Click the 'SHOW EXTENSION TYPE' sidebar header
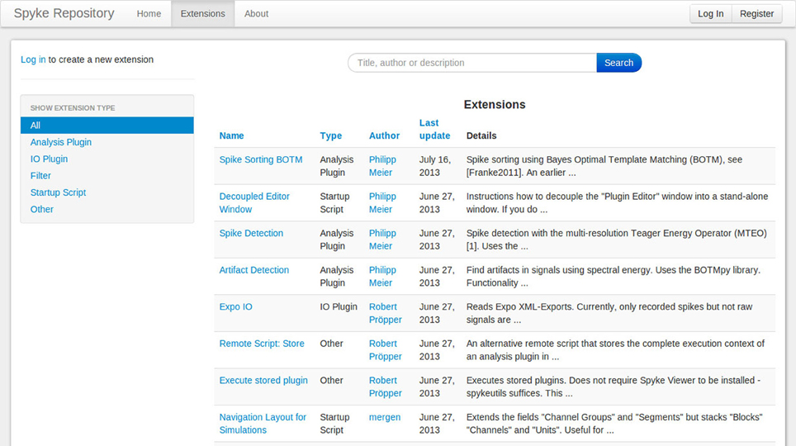 point(73,108)
